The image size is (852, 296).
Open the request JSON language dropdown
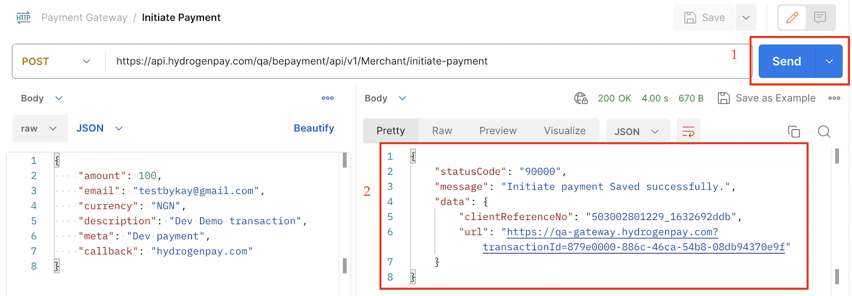[x=100, y=128]
